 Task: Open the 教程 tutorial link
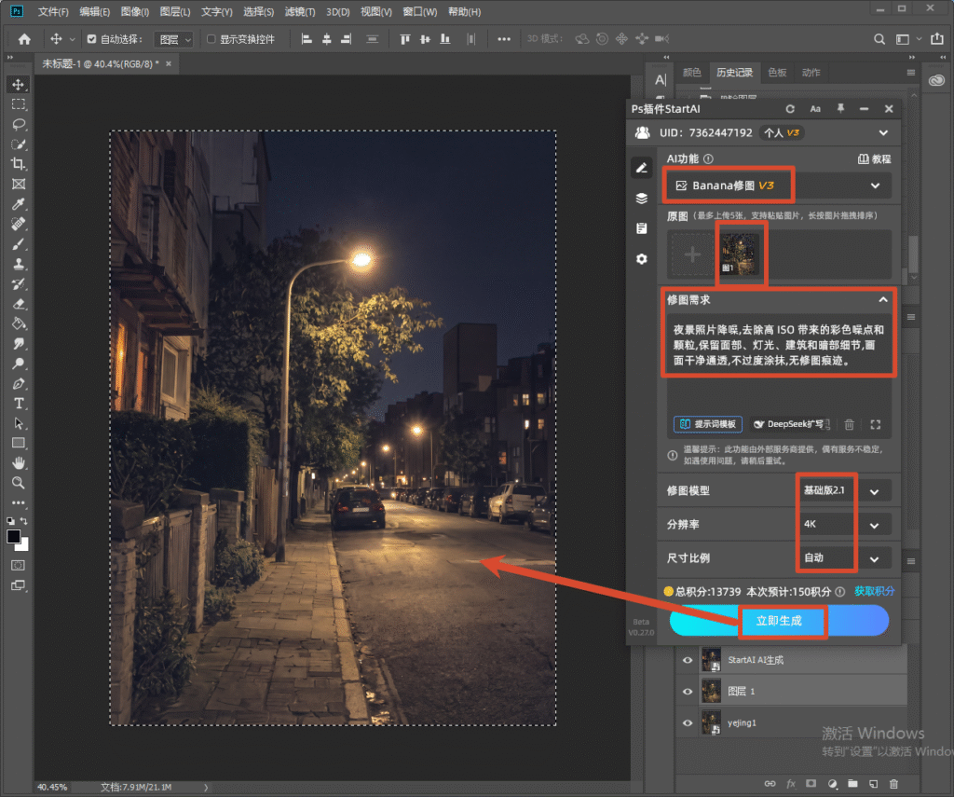pyautogui.click(x=874, y=158)
